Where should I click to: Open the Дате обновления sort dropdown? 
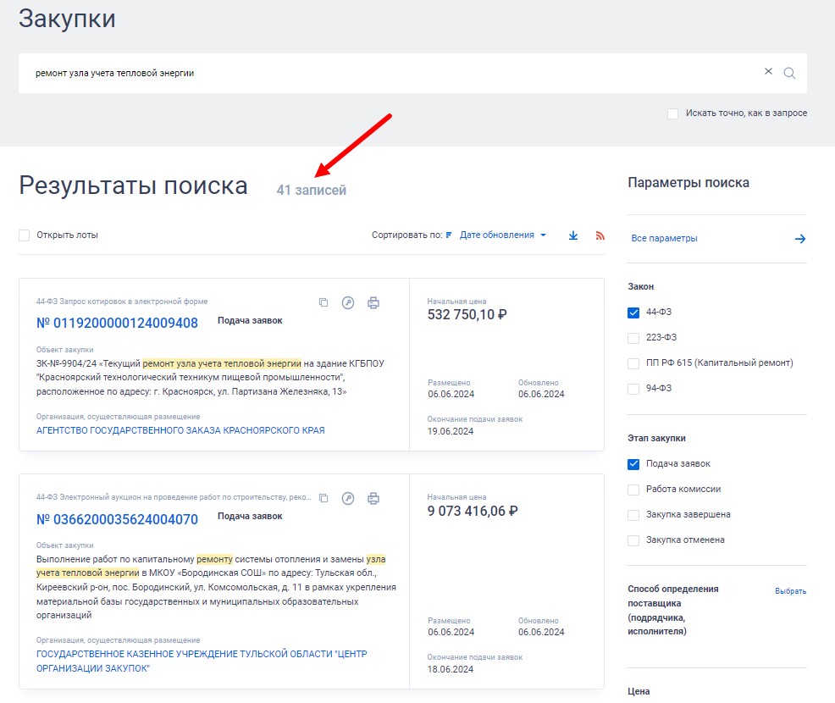tap(503, 235)
